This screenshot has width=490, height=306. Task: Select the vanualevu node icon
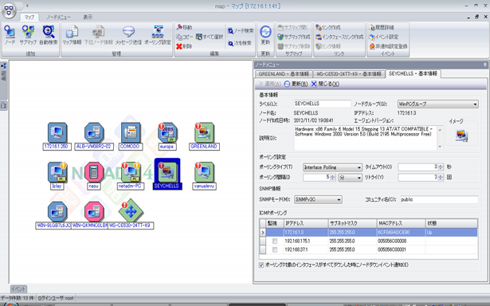204,172
